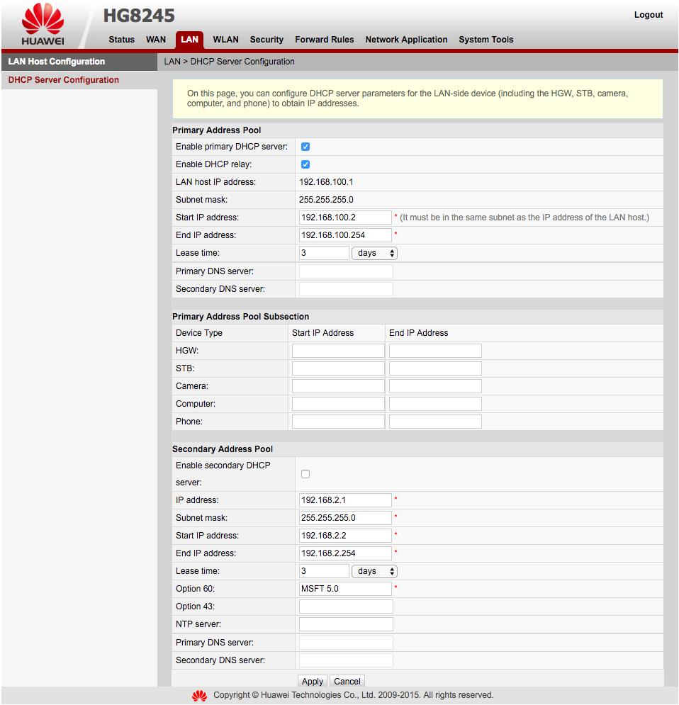The image size is (679, 705).
Task: Click the LAN host IP address value 192.168.100.1
Action: click(x=326, y=182)
